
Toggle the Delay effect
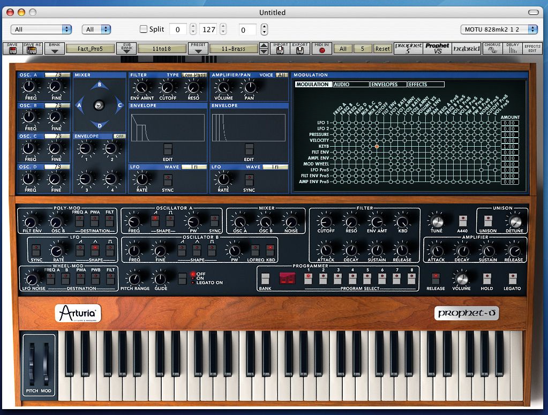(512, 48)
